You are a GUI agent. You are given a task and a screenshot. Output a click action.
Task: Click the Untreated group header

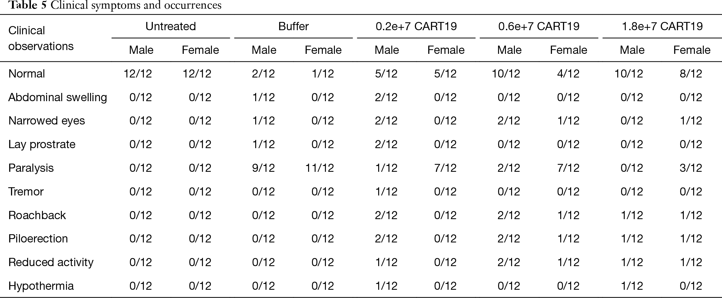click(x=171, y=26)
